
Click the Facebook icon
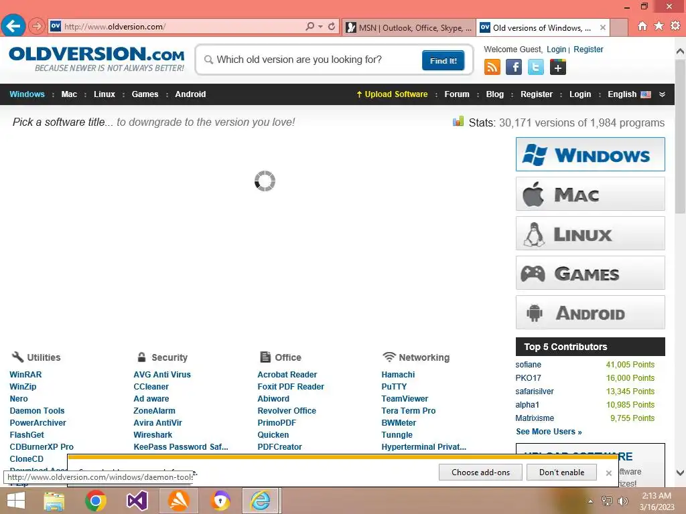pos(514,68)
